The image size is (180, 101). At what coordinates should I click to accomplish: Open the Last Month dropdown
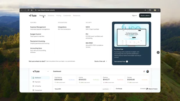pos(106,89)
